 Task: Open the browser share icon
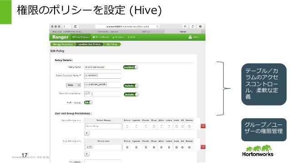pyautogui.click(x=185, y=27)
